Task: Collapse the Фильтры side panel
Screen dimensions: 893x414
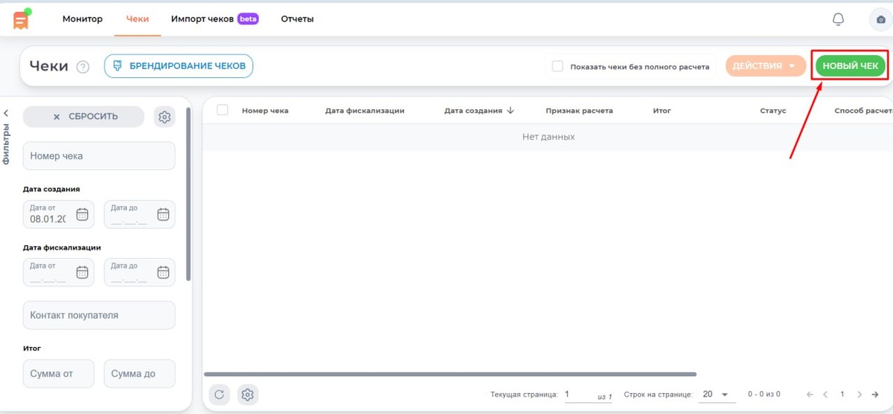Action: 6,113
